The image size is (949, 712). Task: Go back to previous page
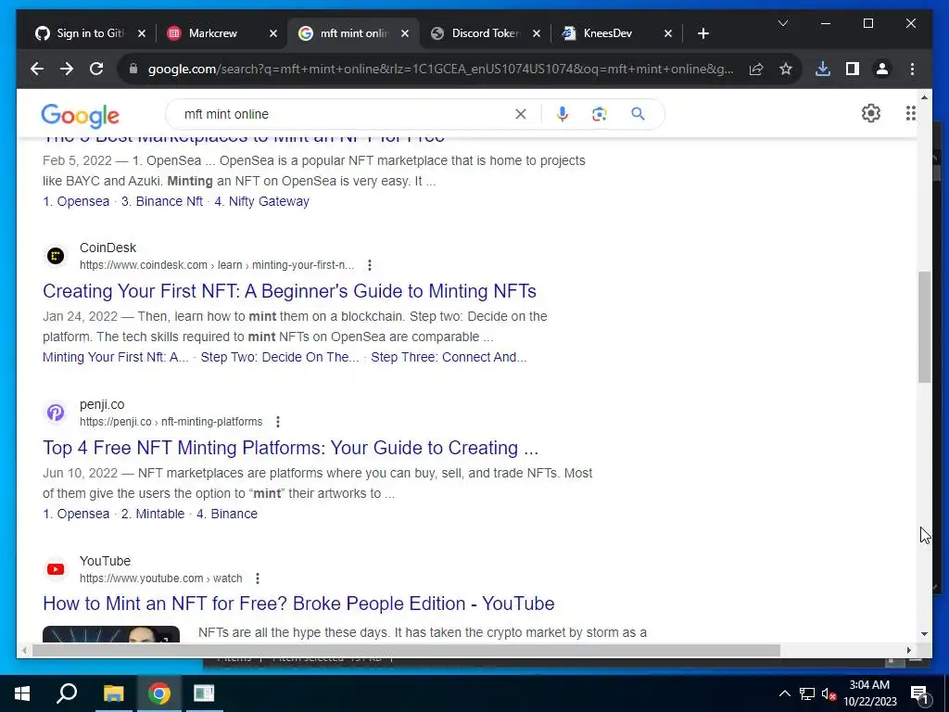pyautogui.click(x=37, y=69)
